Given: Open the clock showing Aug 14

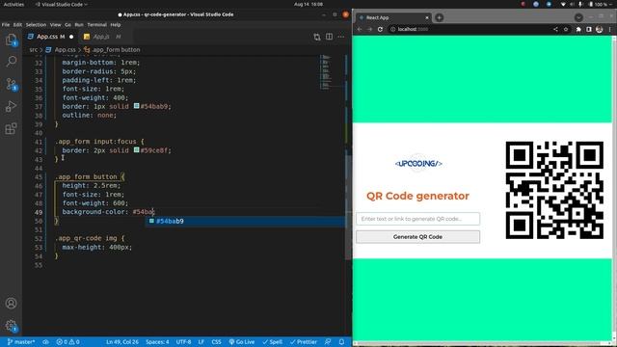Looking at the screenshot, I should click(x=308, y=4).
